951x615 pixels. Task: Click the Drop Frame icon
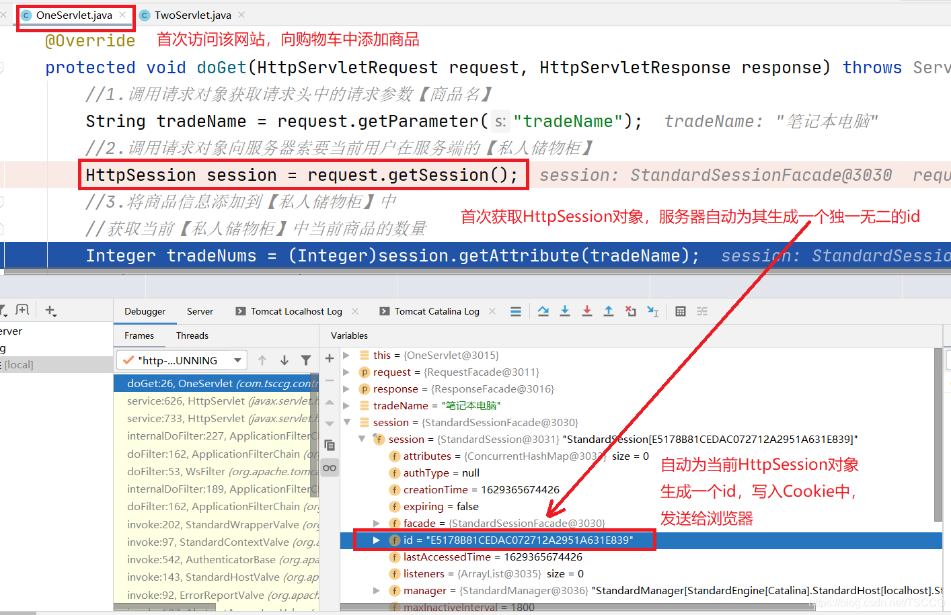631,311
